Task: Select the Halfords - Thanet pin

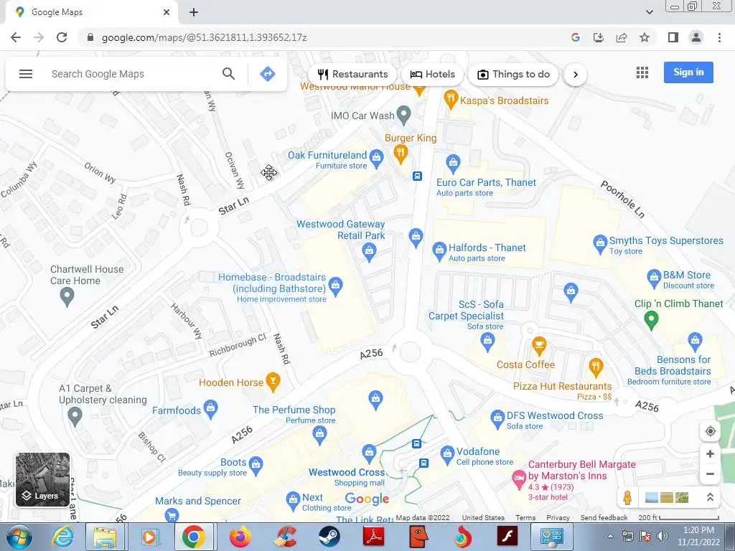Action: (x=439, y=251)
